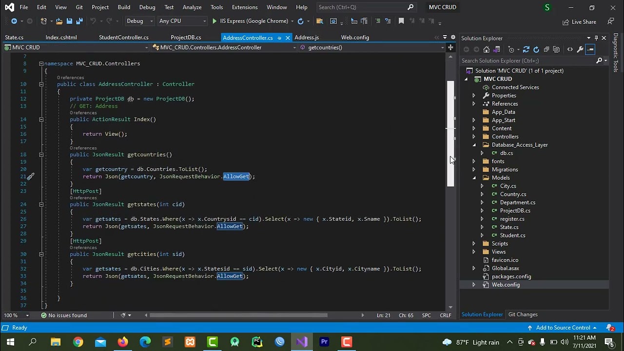
Task: Switch to the StudentController.cs tab
Action: [x=123, y=38]
